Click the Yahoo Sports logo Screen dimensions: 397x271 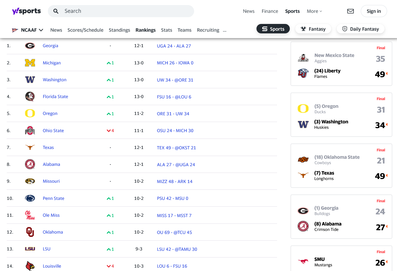coord(26,11)
